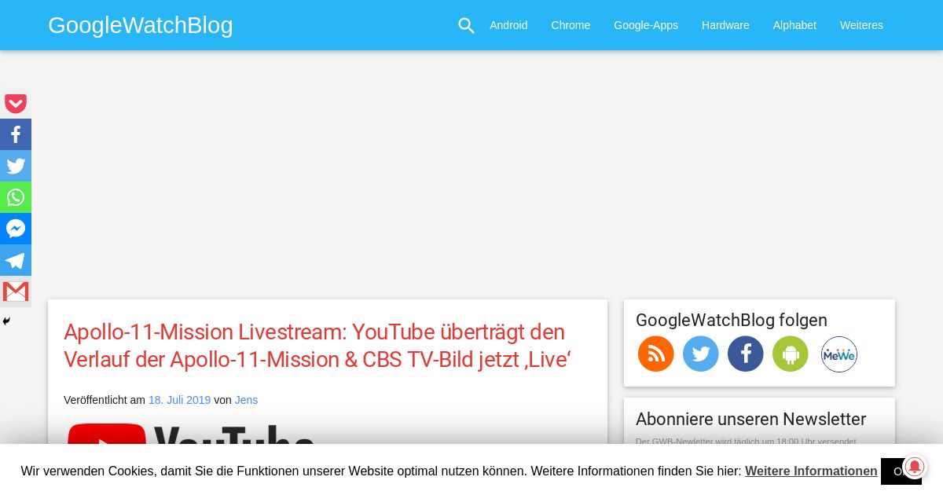Share article via Pocket icon

click(16, 103)
